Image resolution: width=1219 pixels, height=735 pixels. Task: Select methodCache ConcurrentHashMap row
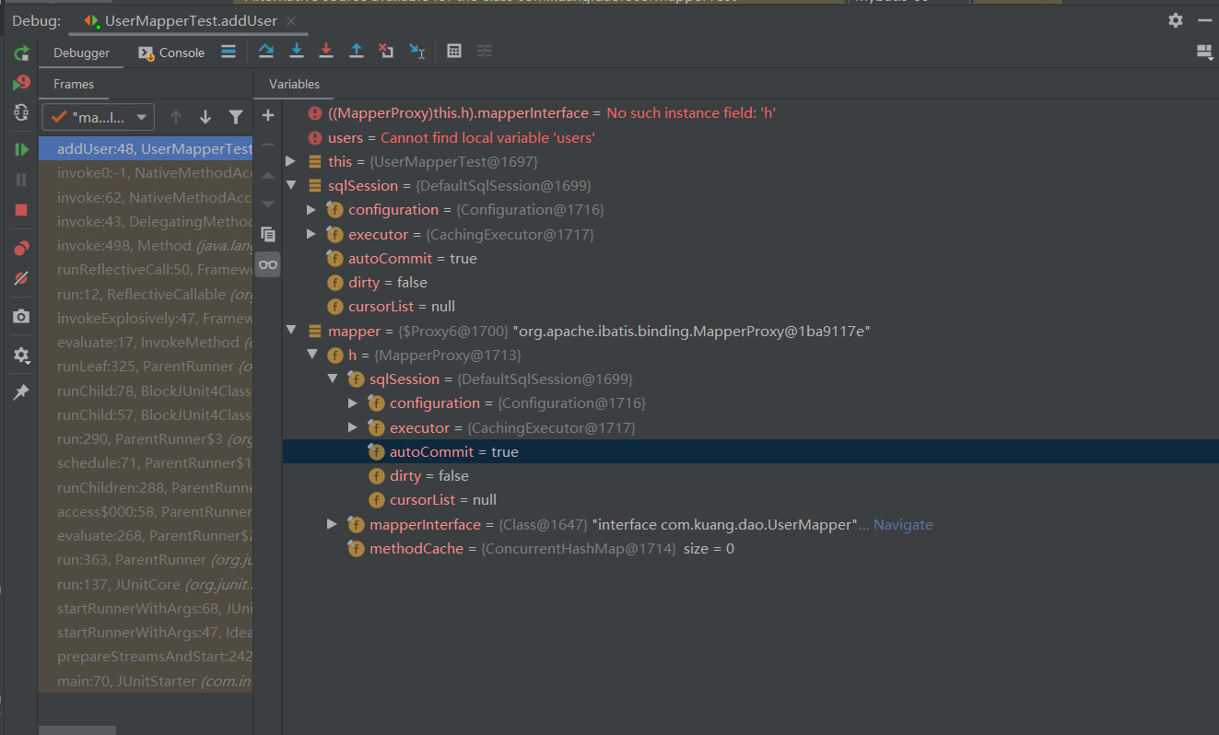click(750, 548)
